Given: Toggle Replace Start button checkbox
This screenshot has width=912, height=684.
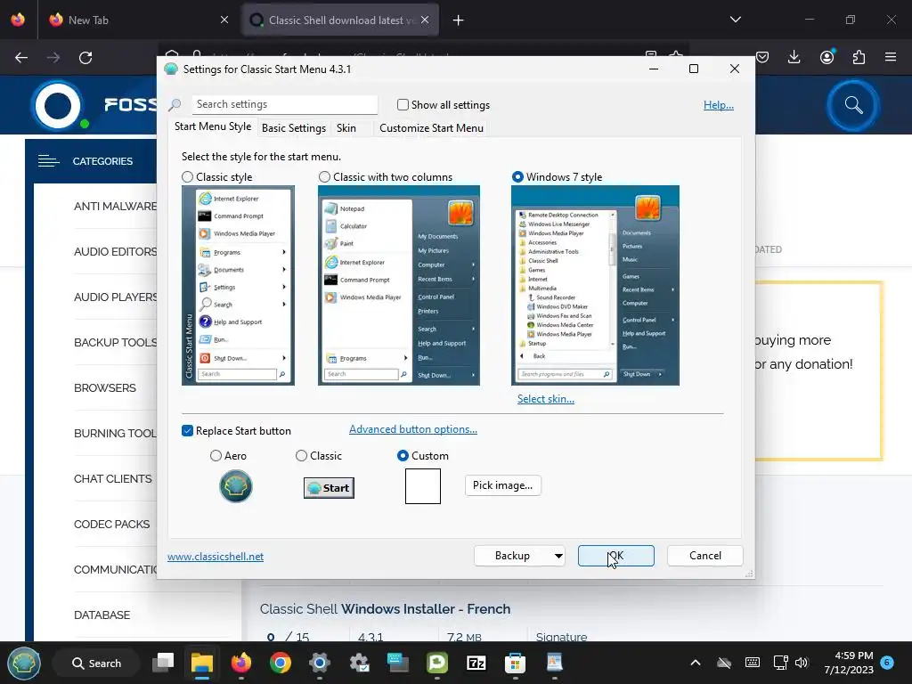Looking at the screenshot, I should click(x=187, y=430).
